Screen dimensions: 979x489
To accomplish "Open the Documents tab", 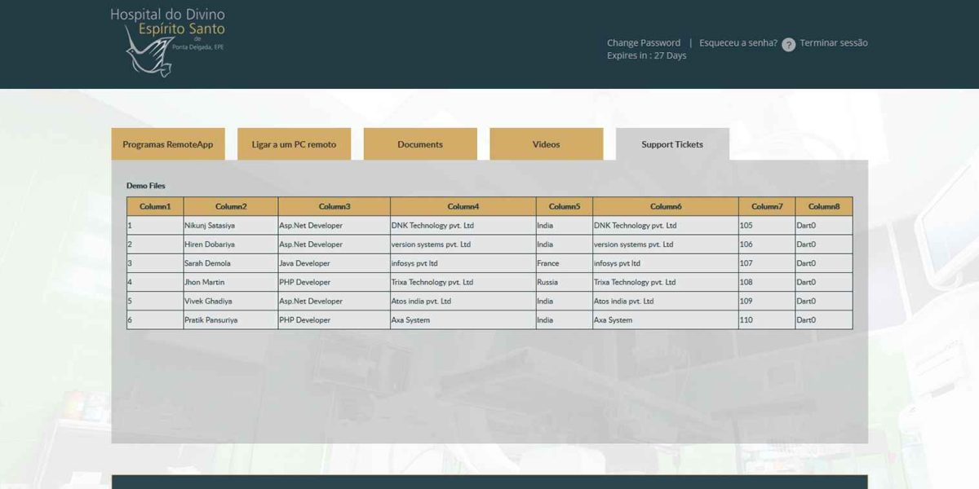I will 419,143.
